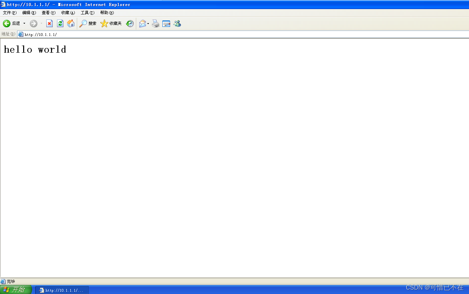Click the Mail envelope icon
The height and width of the screenshot is (294, 469).
coord(142,23)
